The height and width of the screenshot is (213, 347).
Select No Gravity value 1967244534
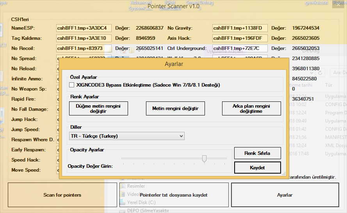click(306, 28)
